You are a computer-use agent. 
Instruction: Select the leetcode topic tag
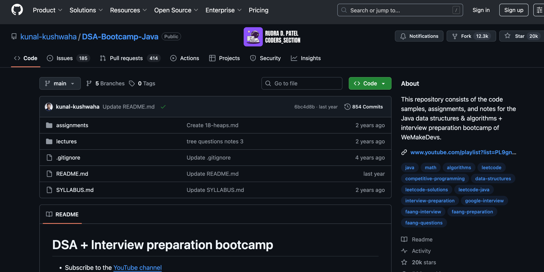[x=491, y=168]
